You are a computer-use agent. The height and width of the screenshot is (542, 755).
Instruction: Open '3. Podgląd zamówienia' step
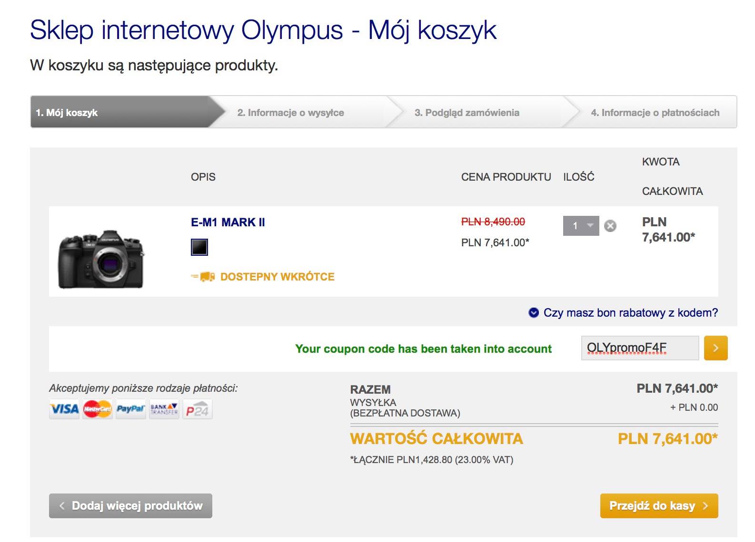tap(467, 113)
